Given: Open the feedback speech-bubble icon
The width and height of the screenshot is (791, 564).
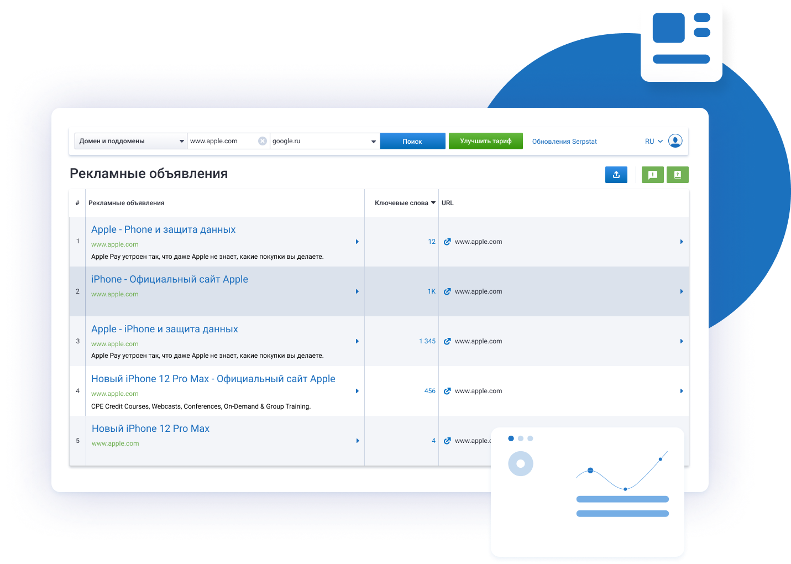Looking at the screenshot, I should [652, 174].
